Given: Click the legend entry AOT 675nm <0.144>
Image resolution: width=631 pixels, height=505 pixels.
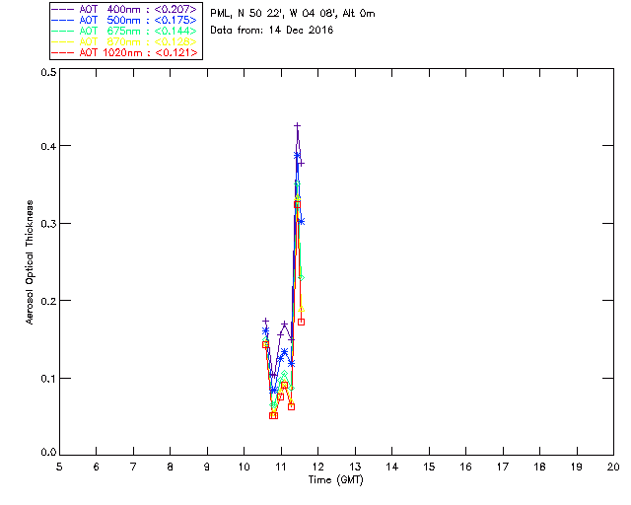Looking at the screenshot, I should 125,31.
